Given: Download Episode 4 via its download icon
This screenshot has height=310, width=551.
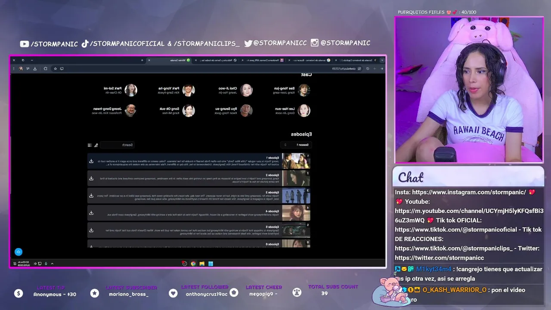Looking at the screenshot, I should pyautogui.click(x=91, y=213).
